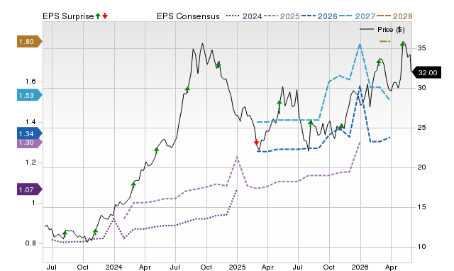This screenshot has width=454, height=271.
Task: Click the 1.80 gold value tag
Action: (x=30, y=42)
